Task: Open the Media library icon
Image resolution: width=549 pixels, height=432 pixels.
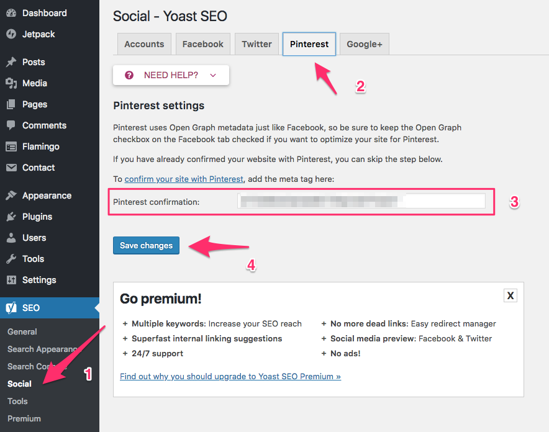Action: 12,83
